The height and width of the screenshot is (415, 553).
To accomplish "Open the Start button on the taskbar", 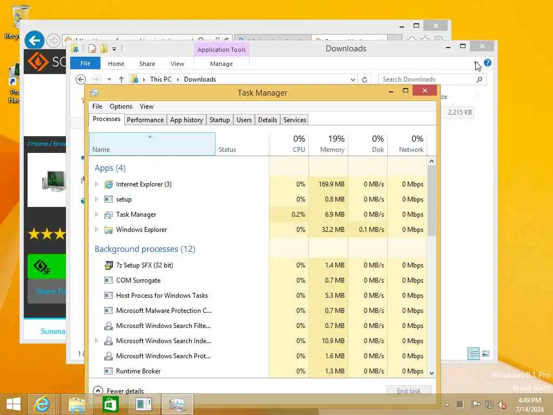I will pyautogui.click(x=14, y=404).
